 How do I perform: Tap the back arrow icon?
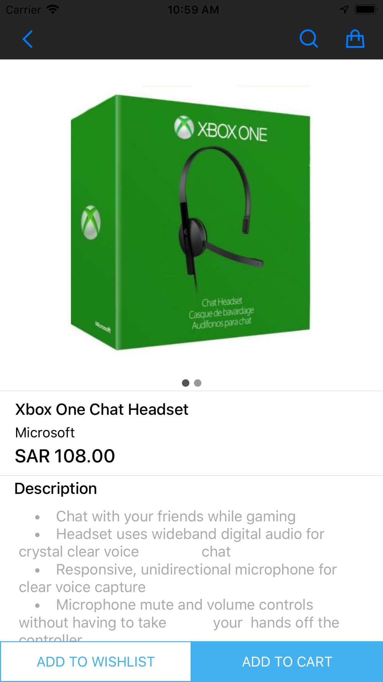[28, 39]
